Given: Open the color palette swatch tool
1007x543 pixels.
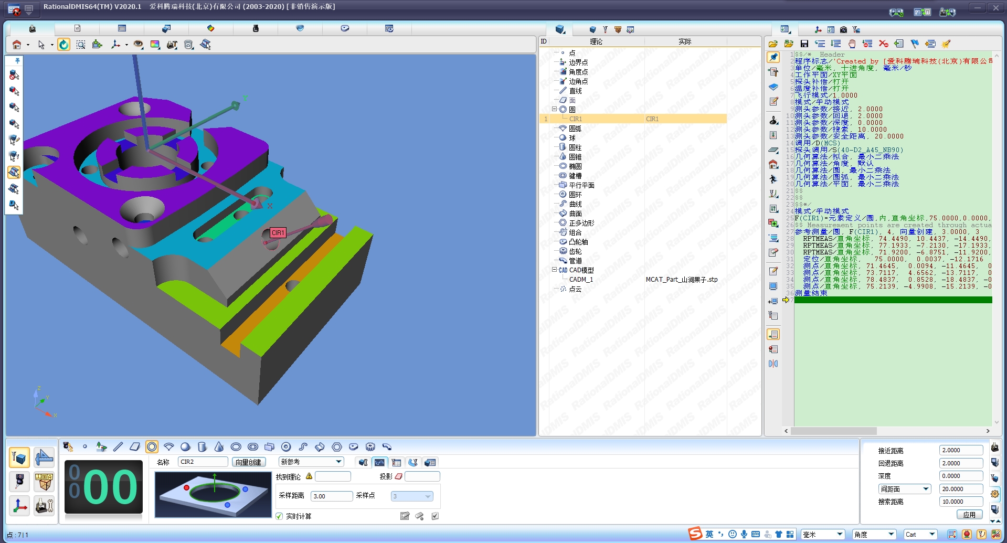Looking at the screenshot, I should (x=155, y=45).
